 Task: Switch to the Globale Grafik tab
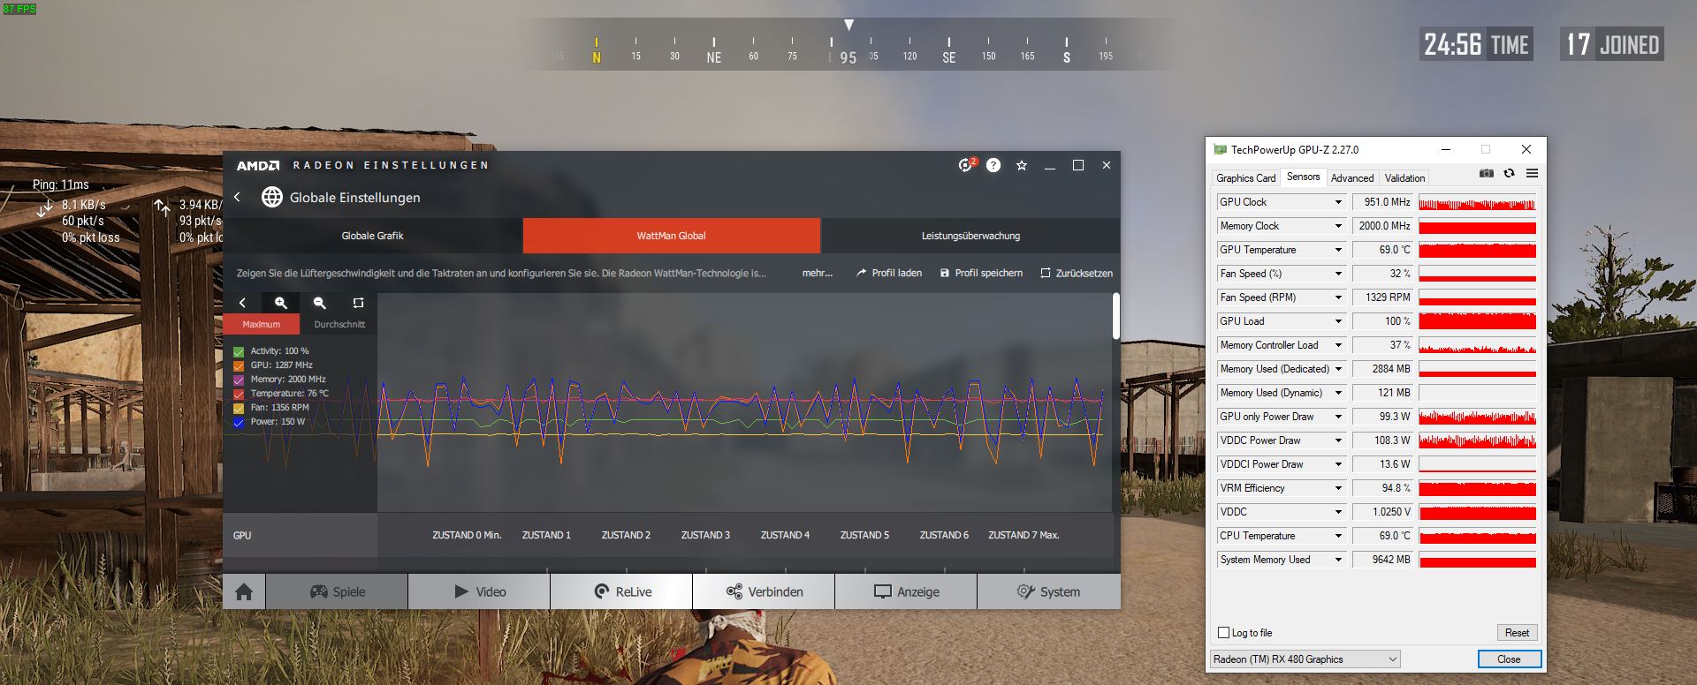tap(372, 236)
